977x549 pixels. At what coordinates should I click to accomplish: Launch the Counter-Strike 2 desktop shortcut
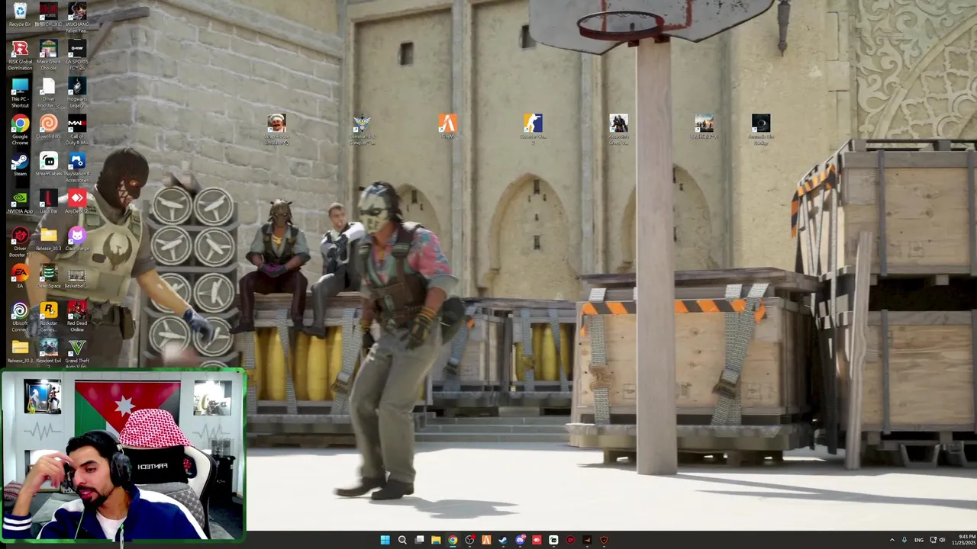coord(533,129)
